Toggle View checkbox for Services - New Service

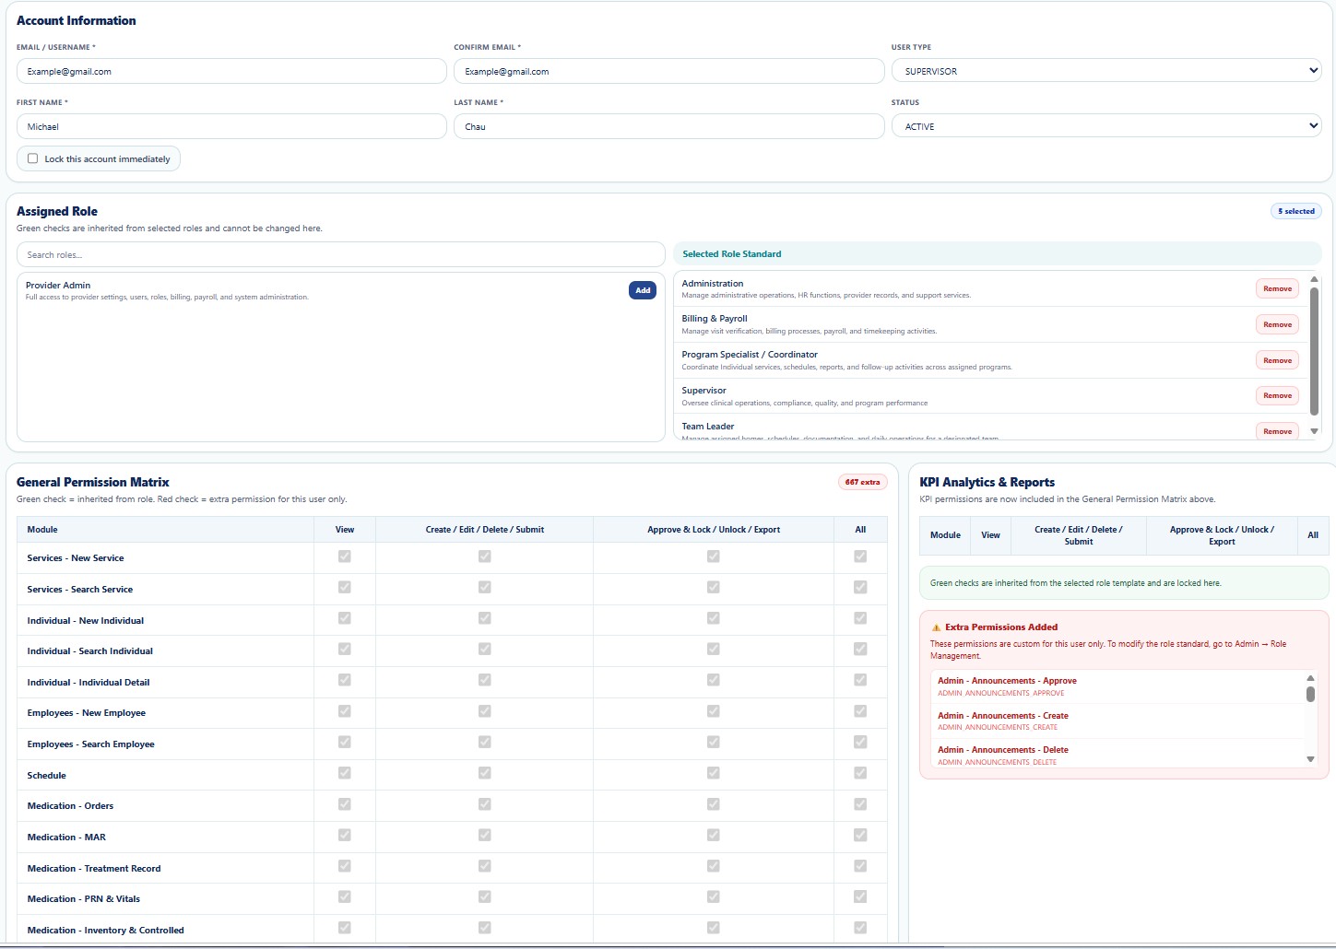[x=345, y=557]
